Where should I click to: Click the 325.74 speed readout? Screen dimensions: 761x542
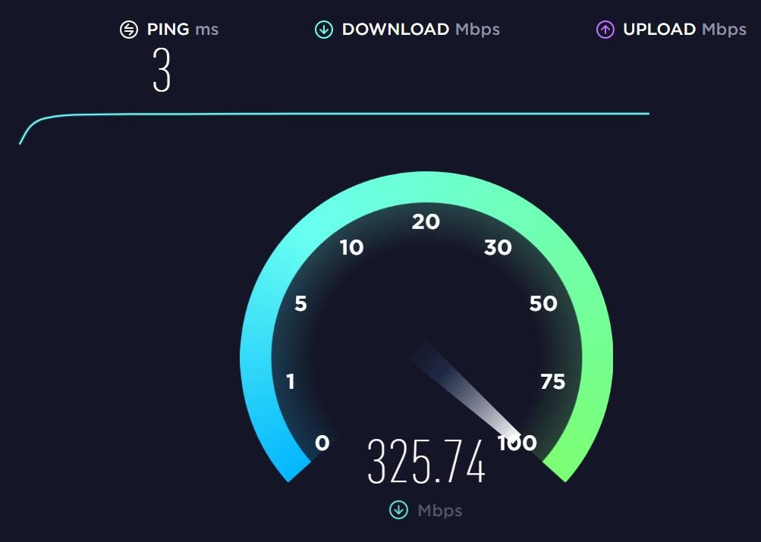click(x=426, y=461)
